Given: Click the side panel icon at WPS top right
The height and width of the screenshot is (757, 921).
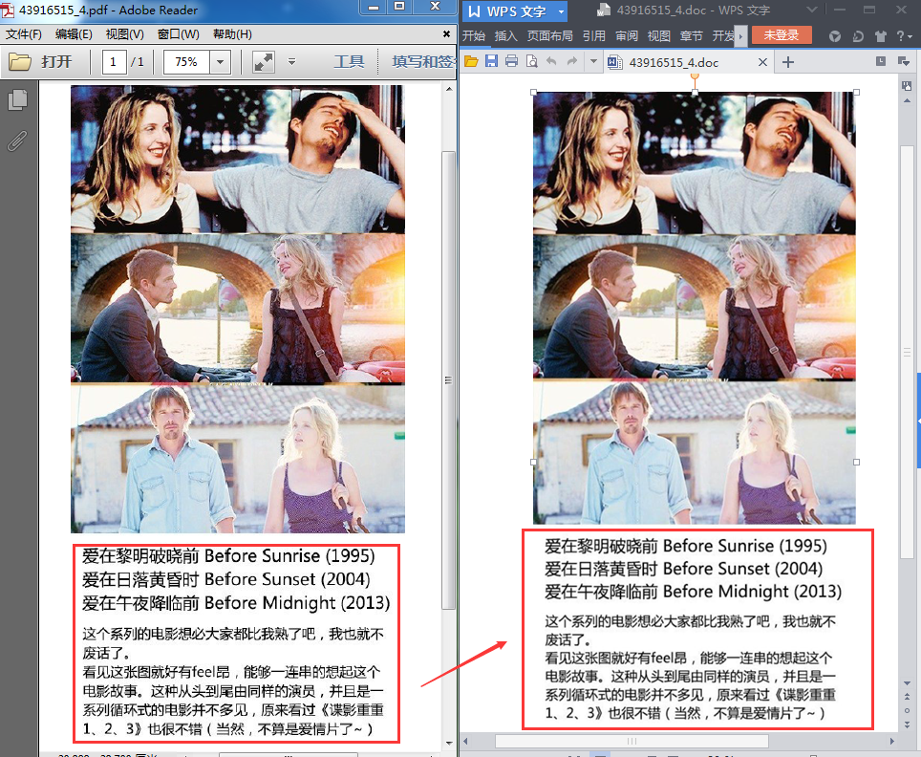Looking at the screenshot, I should tap(907, 86).
